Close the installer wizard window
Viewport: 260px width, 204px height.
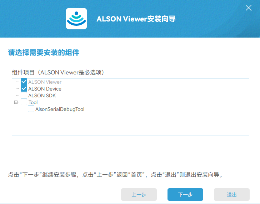(249, 8)
